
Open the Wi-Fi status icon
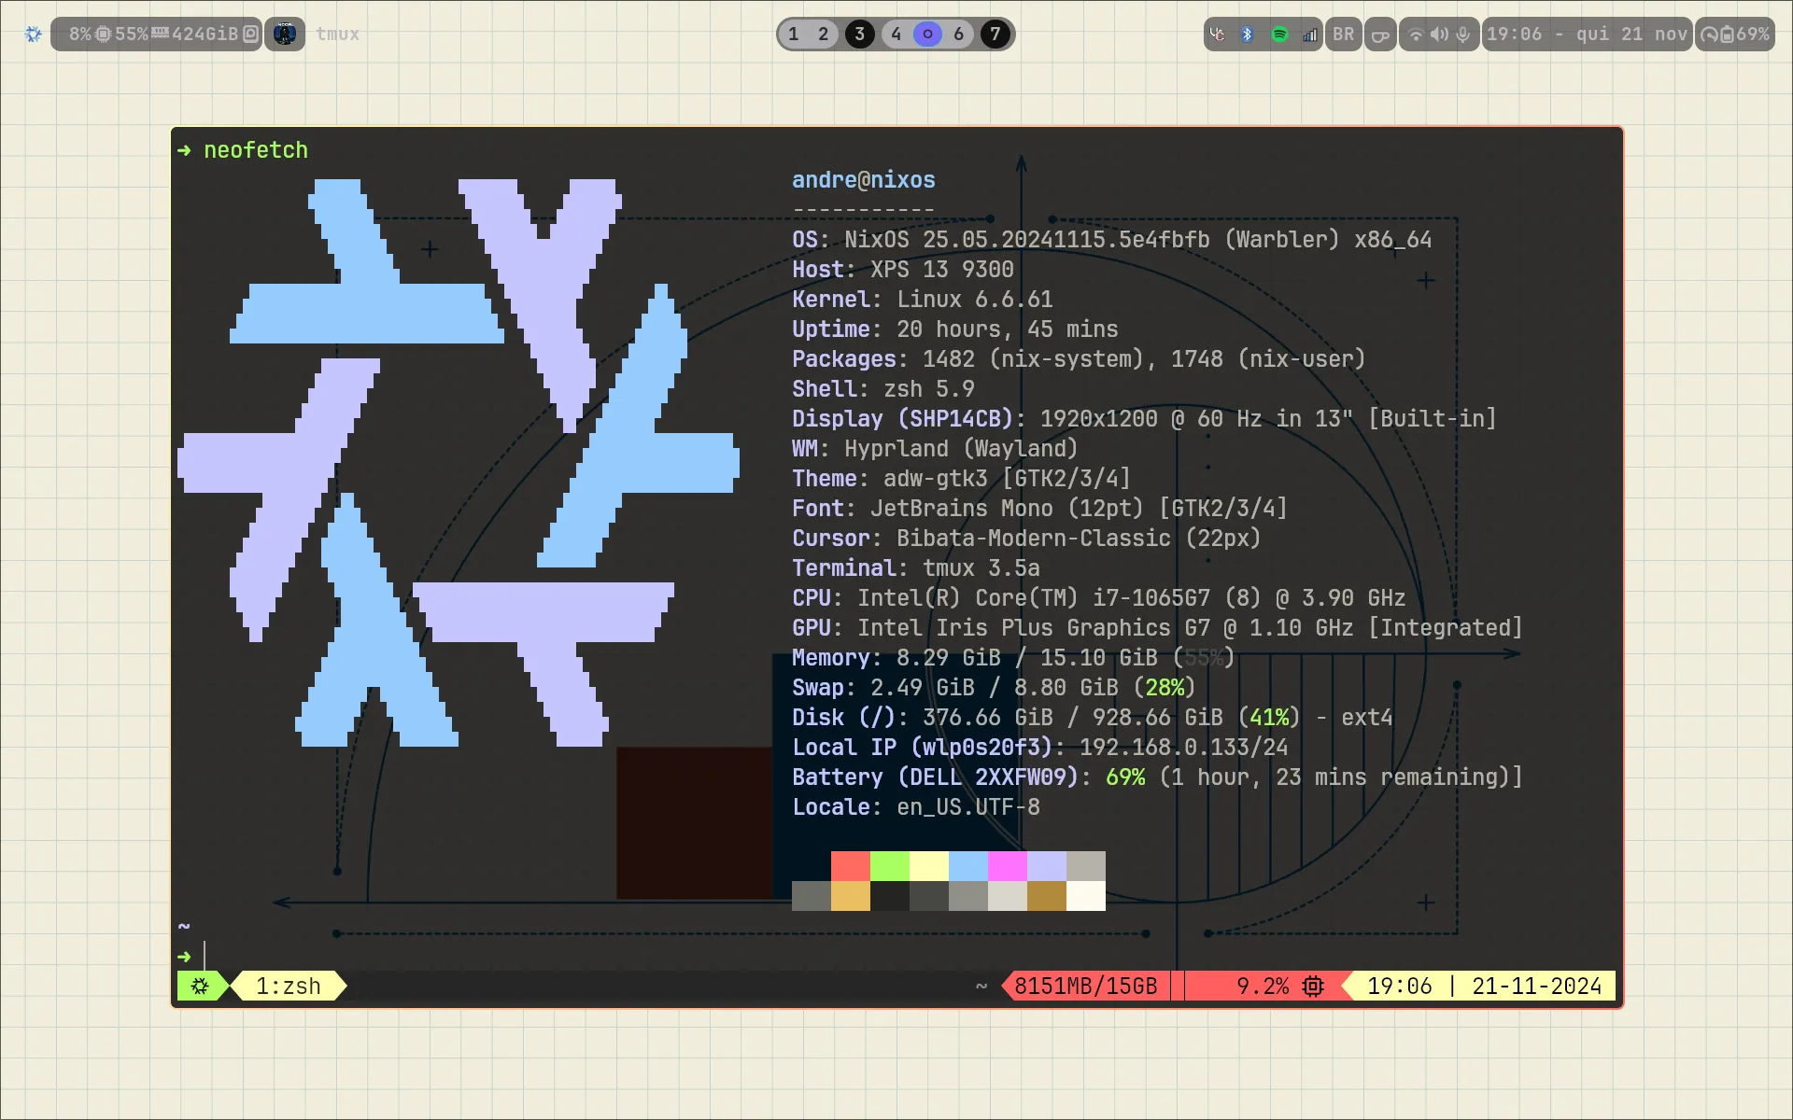click(x=1416, y=35)
